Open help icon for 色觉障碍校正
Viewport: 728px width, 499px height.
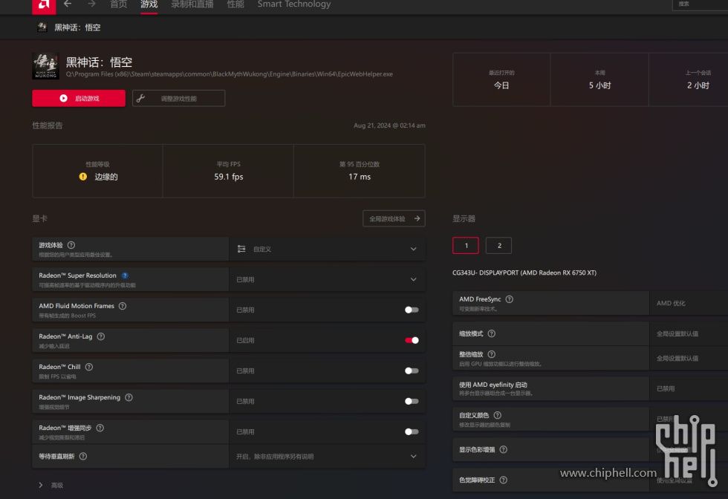pos(504,480)
